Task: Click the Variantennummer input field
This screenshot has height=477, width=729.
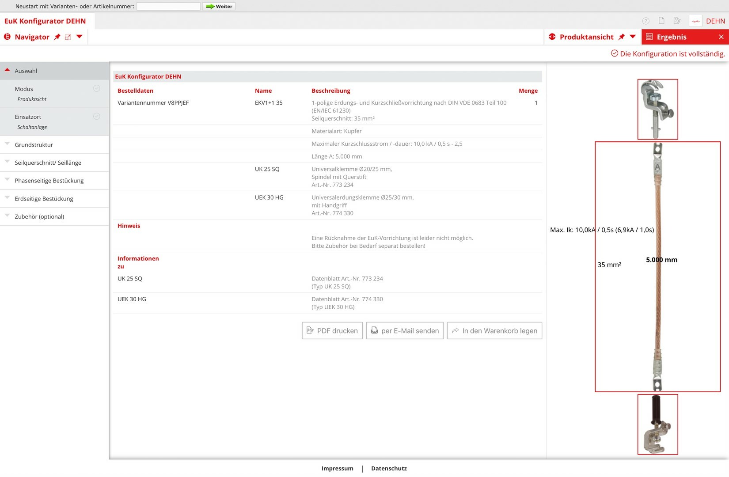Action: [x=168, y=6]
